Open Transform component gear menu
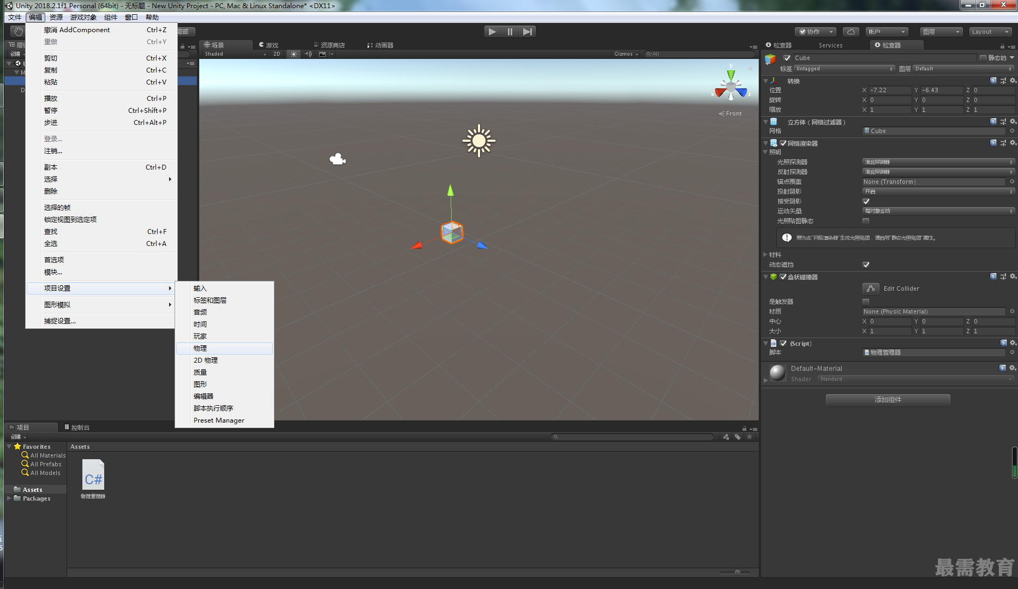1018x589 pixels. (1013, 81)
